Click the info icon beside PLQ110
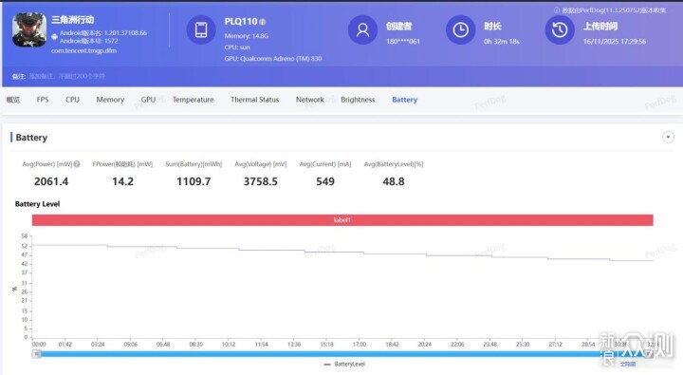Viewport: 683px width, 375px height. pos(263,22)
